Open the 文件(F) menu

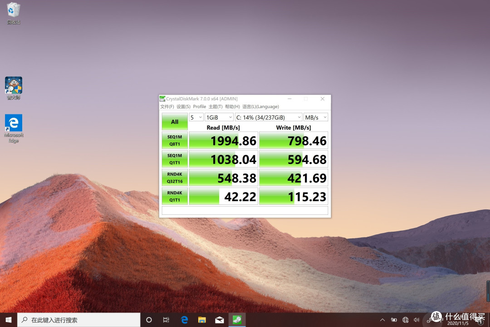(167, 107)
